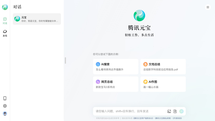Click the Tencent Yuanbao logo in sidebar
The height and width of the screenshot is (121, 215).
[x=5, y=7]
